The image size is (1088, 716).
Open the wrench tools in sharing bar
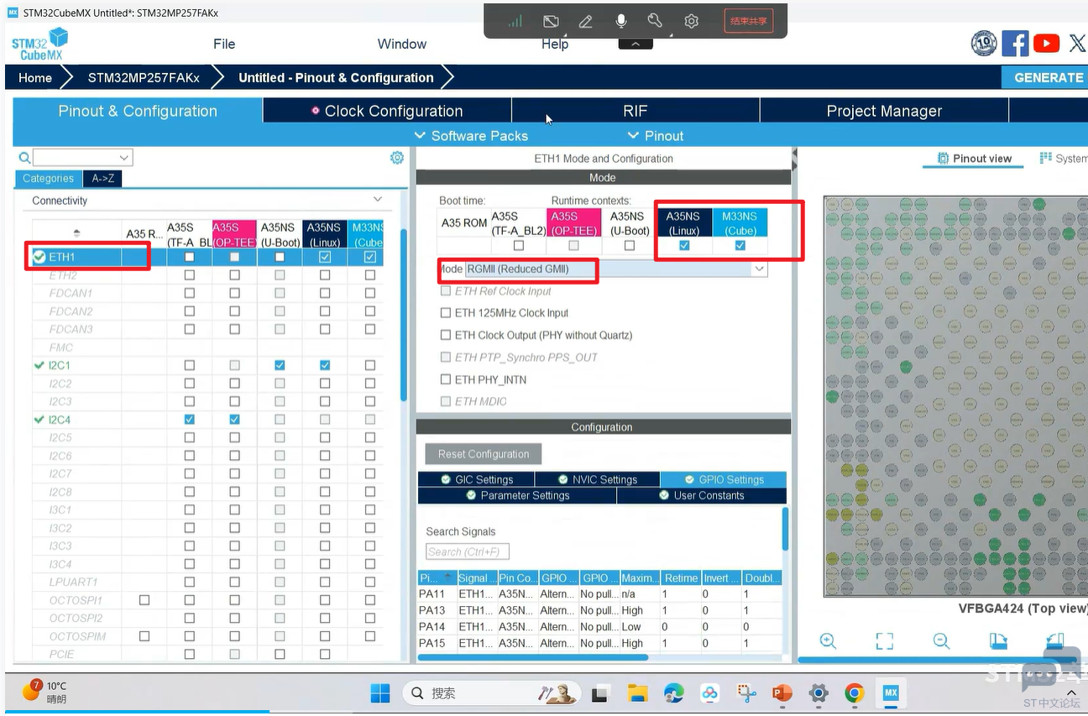[656, 21]
